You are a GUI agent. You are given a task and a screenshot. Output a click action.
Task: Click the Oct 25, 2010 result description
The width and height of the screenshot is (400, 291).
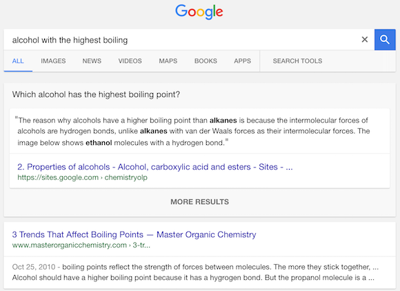point(195,272)
